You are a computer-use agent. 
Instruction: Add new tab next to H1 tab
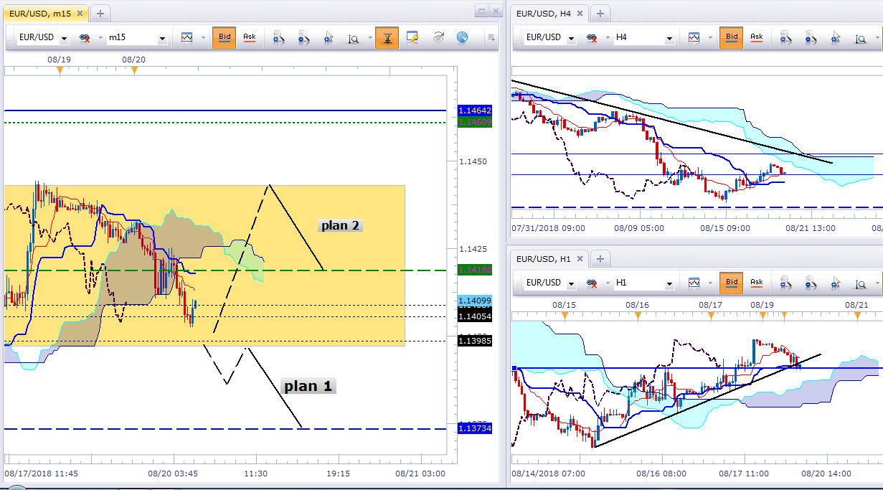tap(600, 259)
